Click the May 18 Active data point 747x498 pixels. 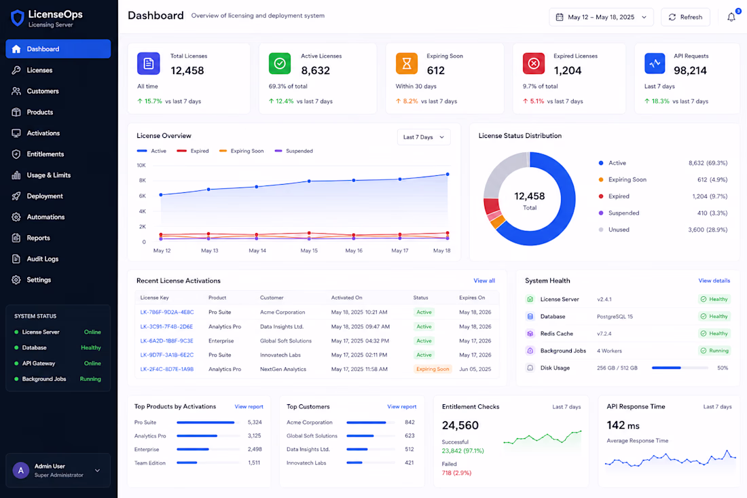[448, 175]
